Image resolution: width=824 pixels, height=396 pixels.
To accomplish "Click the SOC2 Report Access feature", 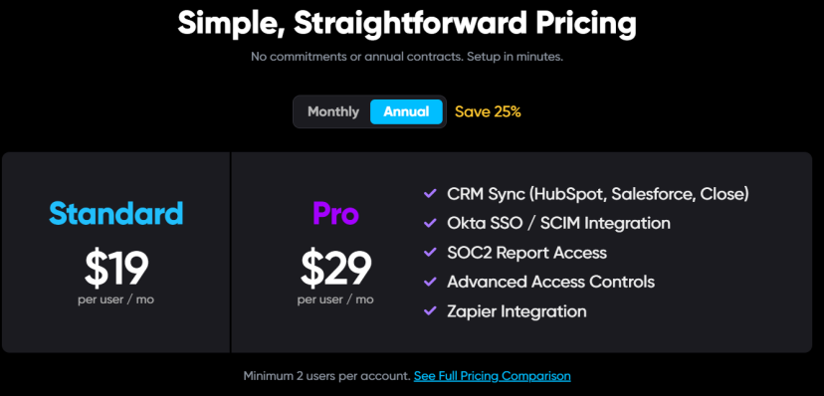I will coord(527,253).
